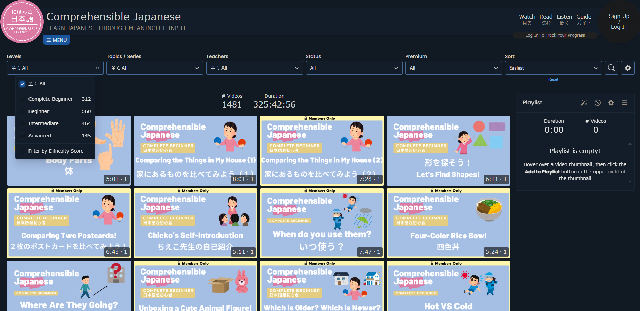This screenshot has width=640, height=311.
Task: Open the Guide ガイド nav item
Action: point(584,19)
